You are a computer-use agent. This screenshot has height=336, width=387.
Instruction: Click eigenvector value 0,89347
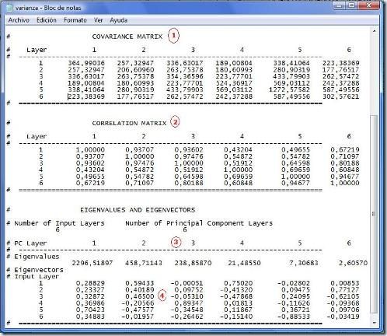tap(189, 303)
